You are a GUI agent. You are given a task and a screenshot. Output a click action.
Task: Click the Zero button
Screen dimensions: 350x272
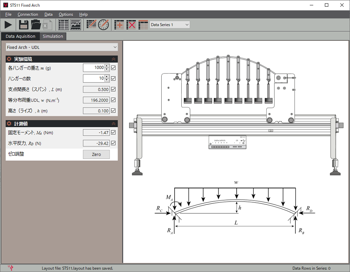pos(97,154)
